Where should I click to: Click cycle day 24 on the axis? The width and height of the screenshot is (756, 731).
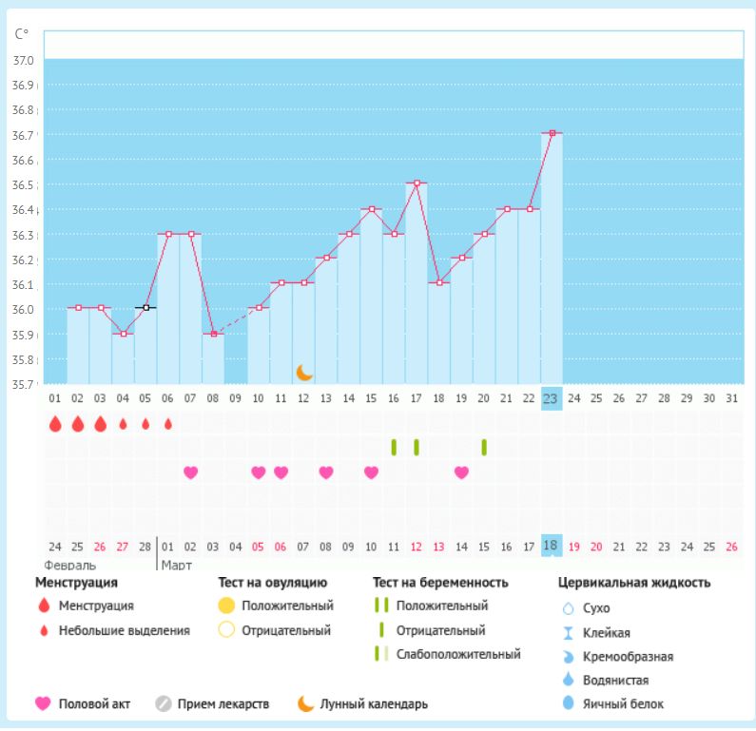[573, 398]
